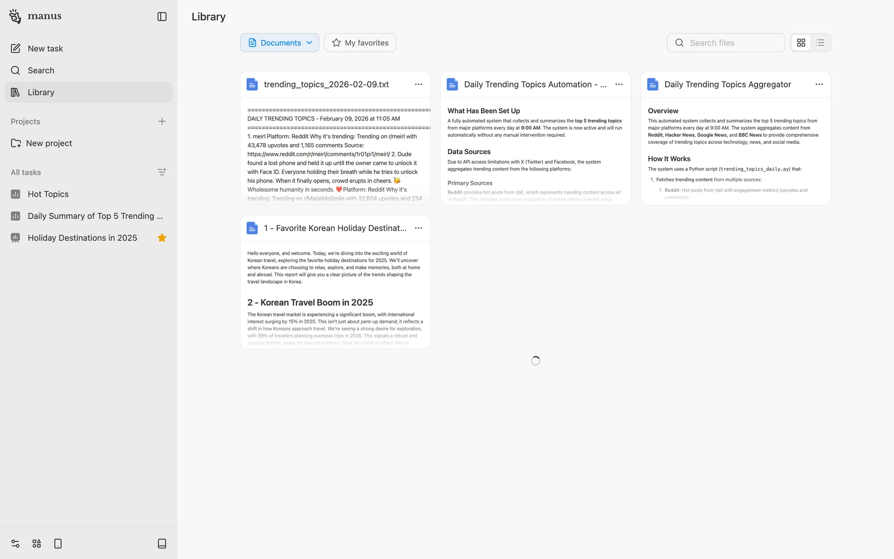Screen dimensions: 894x559
Task: Open the All tasks filter icon
Action: (x=162, y=172)
